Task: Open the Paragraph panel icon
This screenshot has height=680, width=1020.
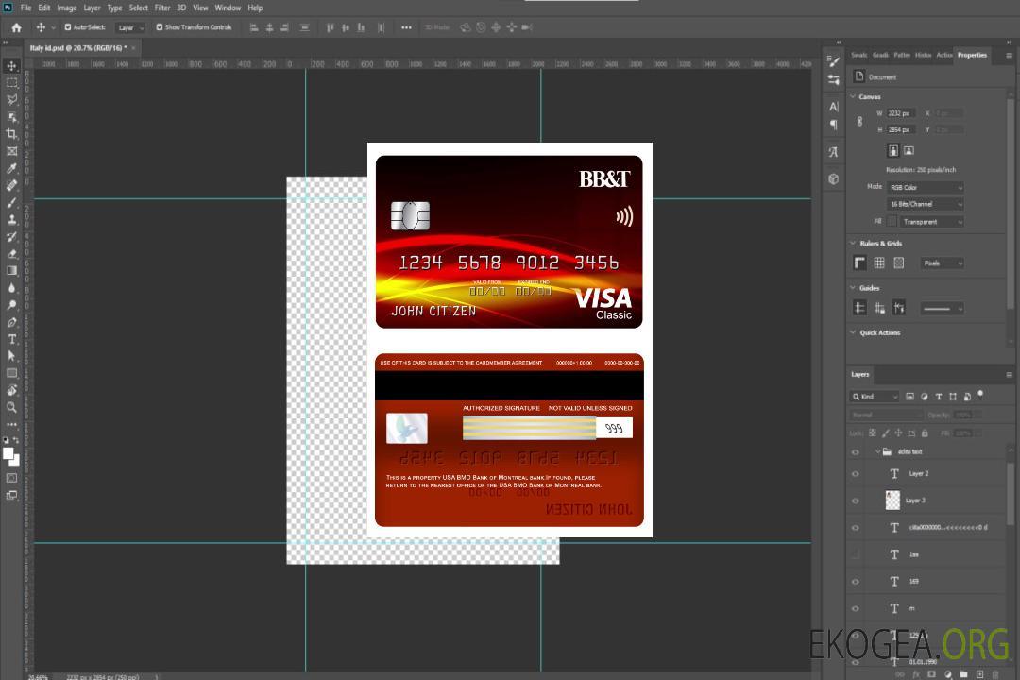Action: tap(833, 125)
